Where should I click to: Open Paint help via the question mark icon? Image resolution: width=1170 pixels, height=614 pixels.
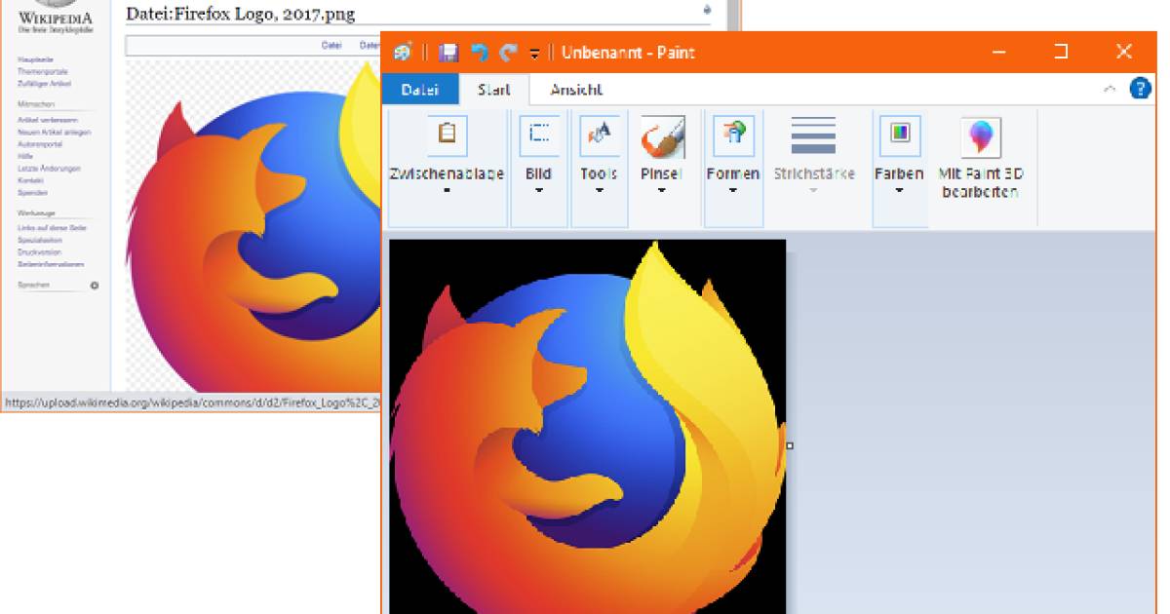tap(1140, 89)
